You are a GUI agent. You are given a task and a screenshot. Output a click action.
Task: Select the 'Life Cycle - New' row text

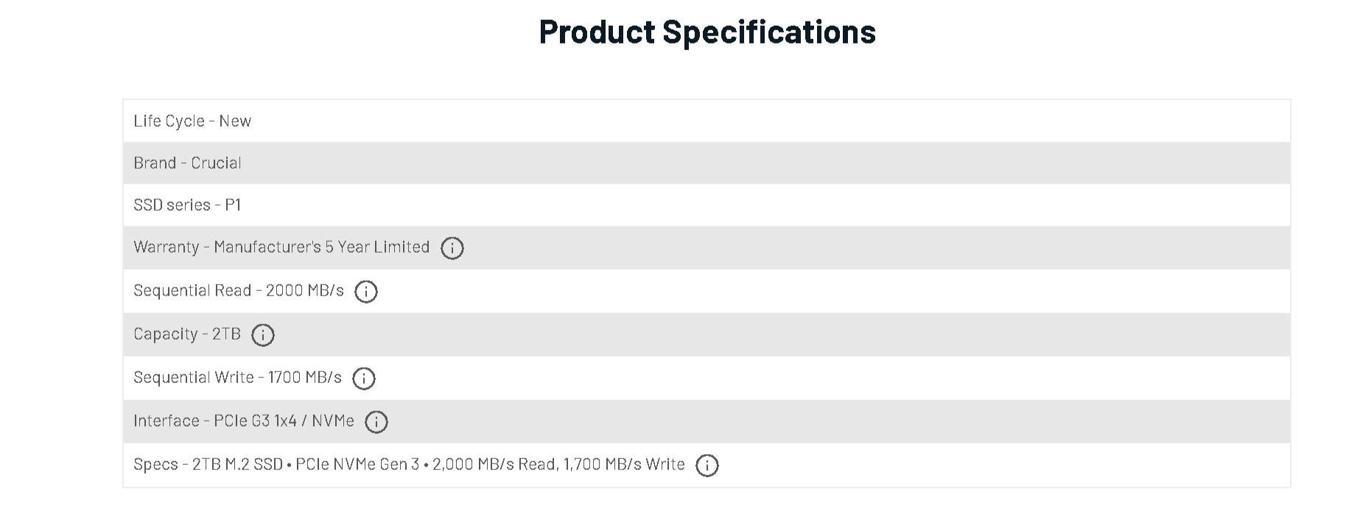[x=192, y=121]
